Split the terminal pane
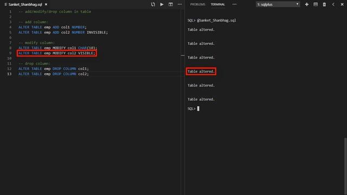Screen dimensions: 347x195 pyautogui.click(x=316, y=4)
